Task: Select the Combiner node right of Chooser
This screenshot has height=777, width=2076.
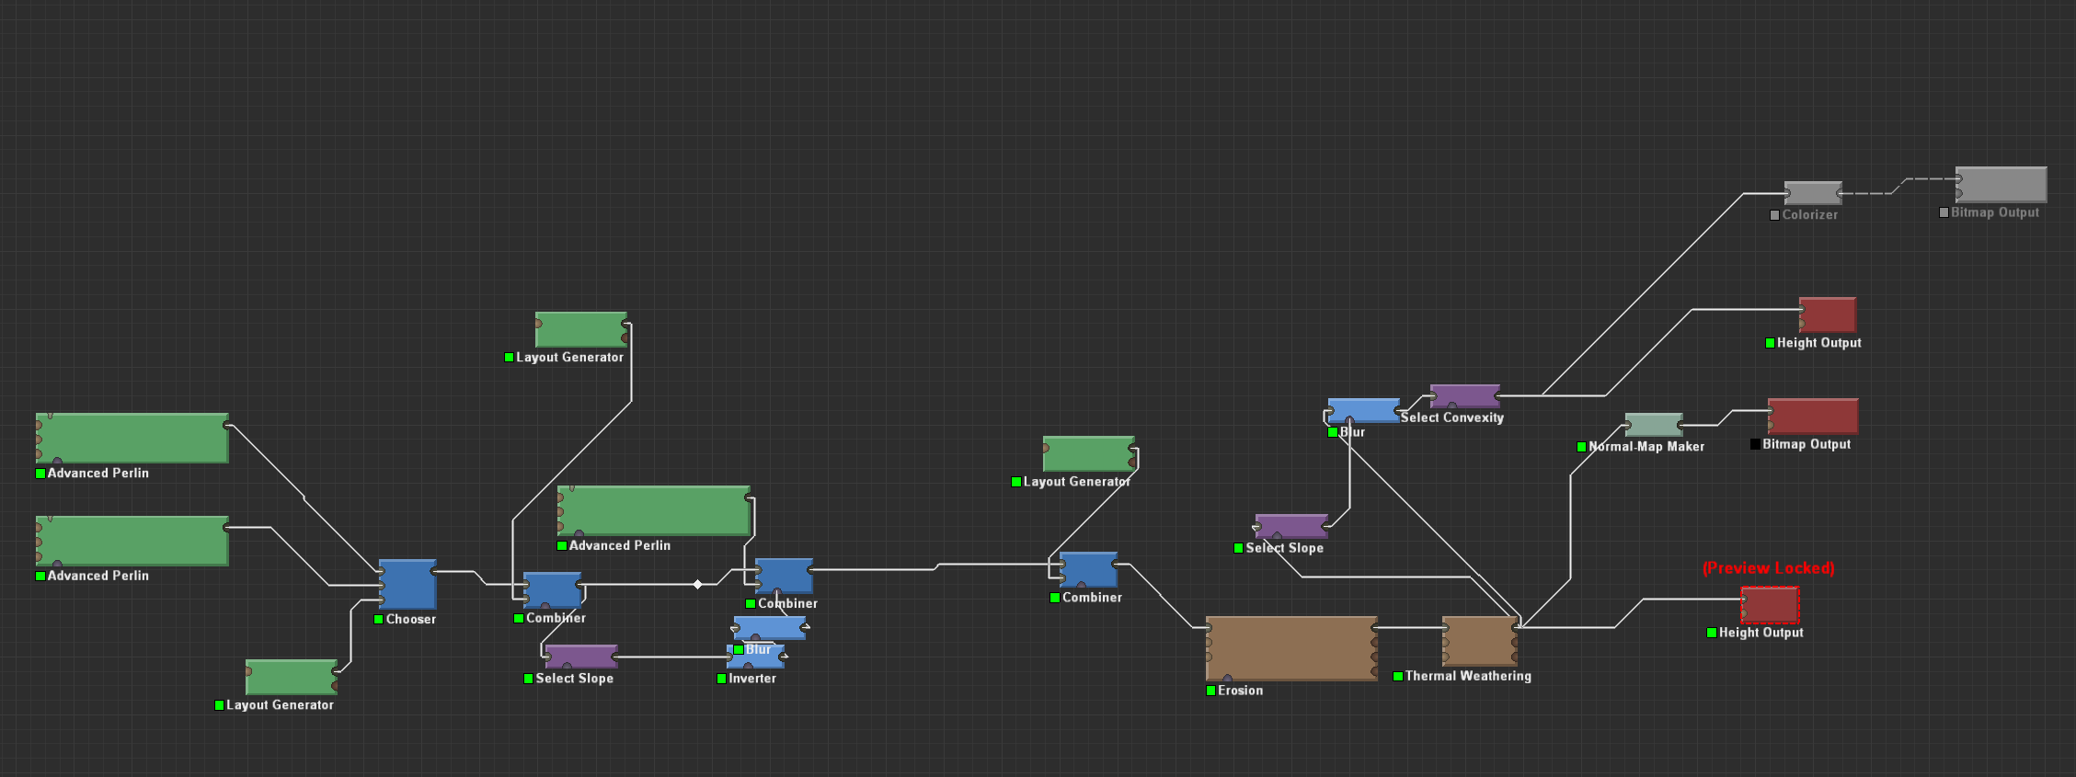Action: [x=552, y=590]
